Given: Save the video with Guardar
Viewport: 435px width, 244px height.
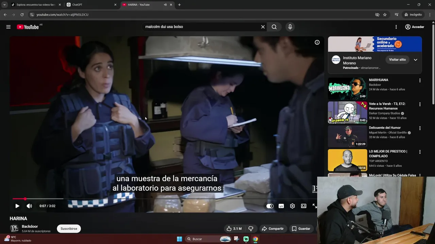Looking at the screenshot, I should 301,229.
